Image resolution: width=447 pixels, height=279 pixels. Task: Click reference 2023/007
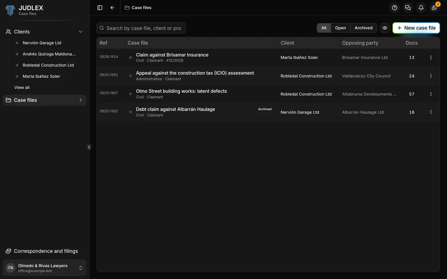click(109, 93)
